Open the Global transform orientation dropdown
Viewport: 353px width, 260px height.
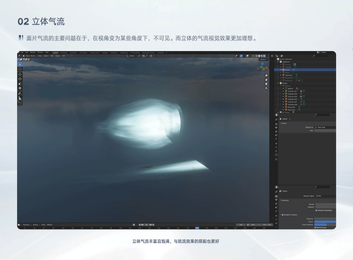click(131, 56)
